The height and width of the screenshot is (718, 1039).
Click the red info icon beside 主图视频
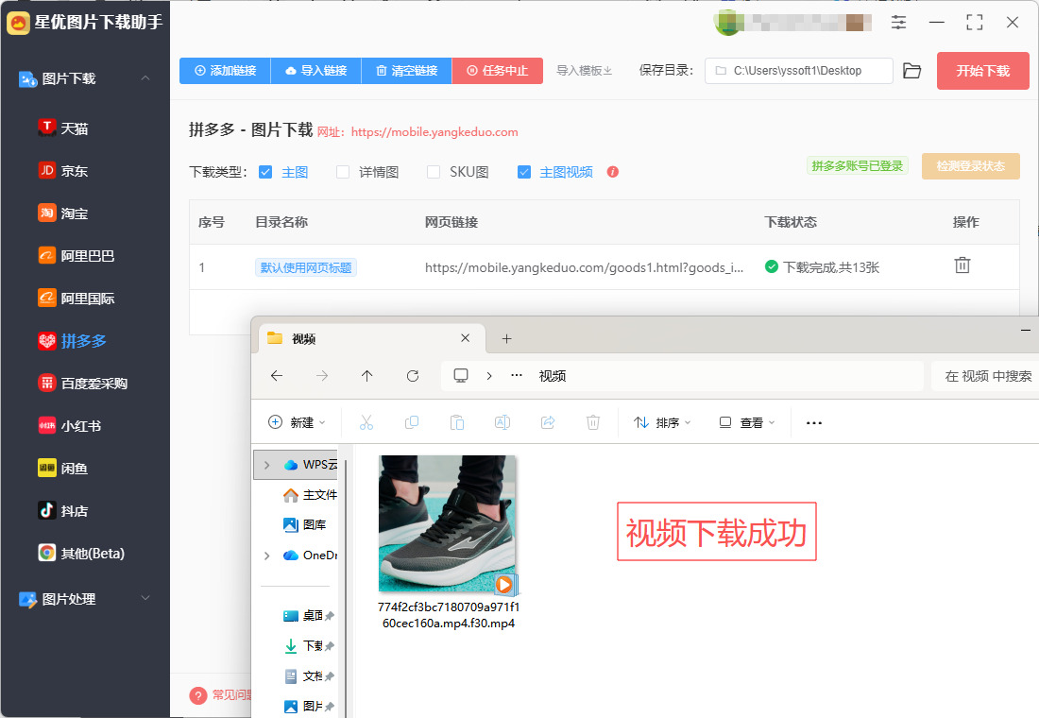point(613,172)
